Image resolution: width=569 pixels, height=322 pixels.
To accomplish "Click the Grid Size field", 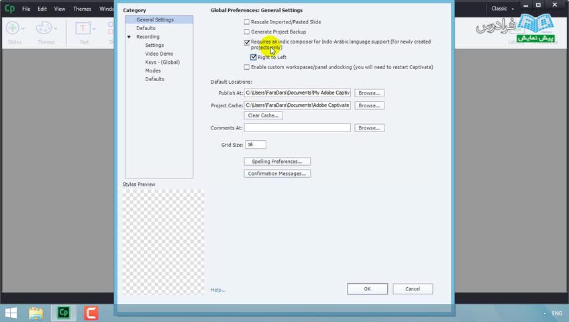I will [256, 145].
